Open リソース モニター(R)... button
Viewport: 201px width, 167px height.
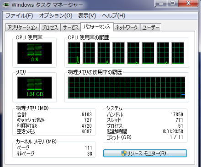pos(145,153)
